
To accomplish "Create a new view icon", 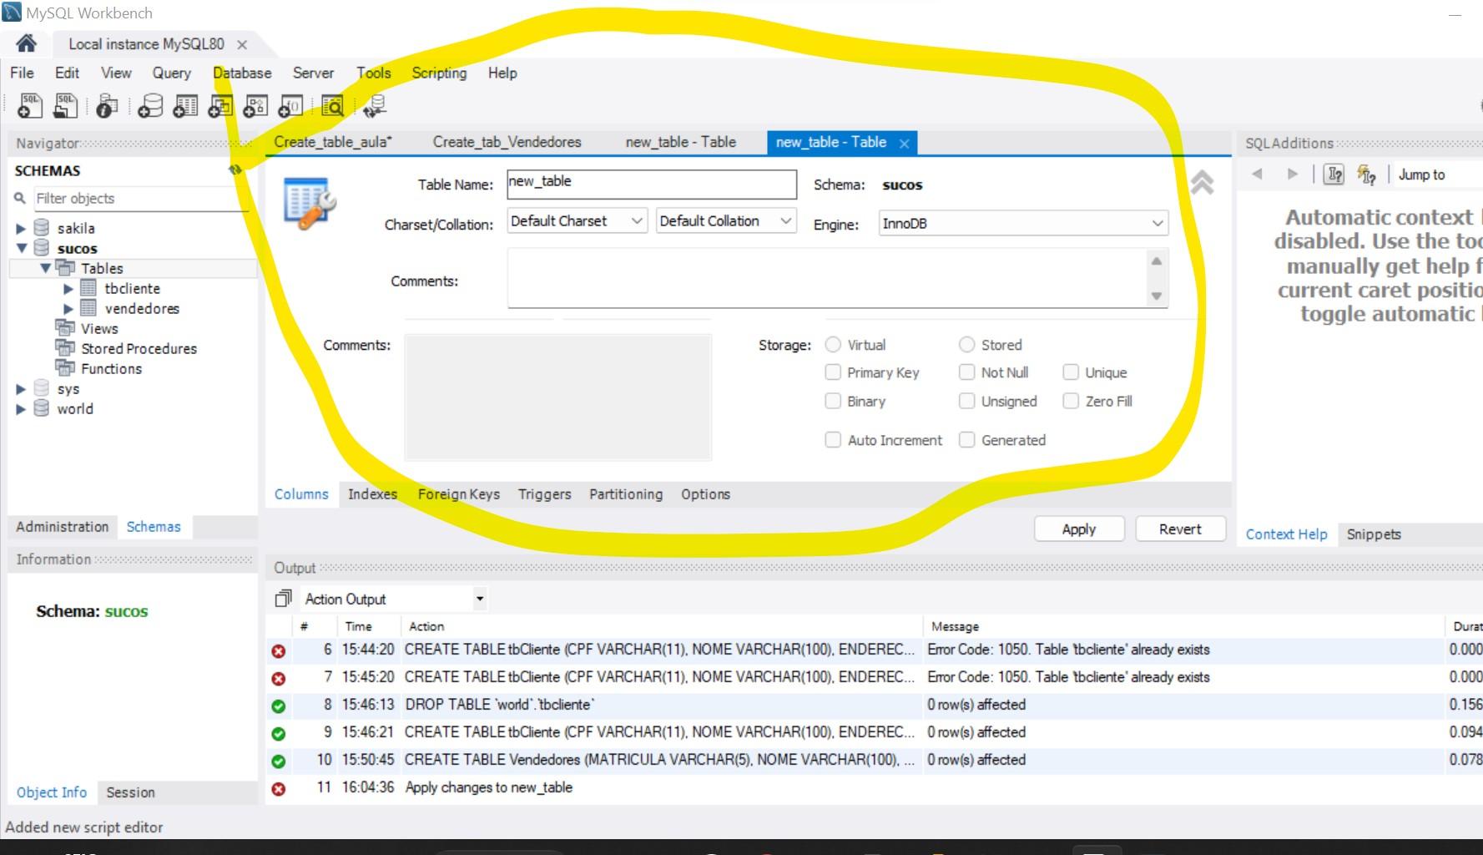I will click(220, 106).
